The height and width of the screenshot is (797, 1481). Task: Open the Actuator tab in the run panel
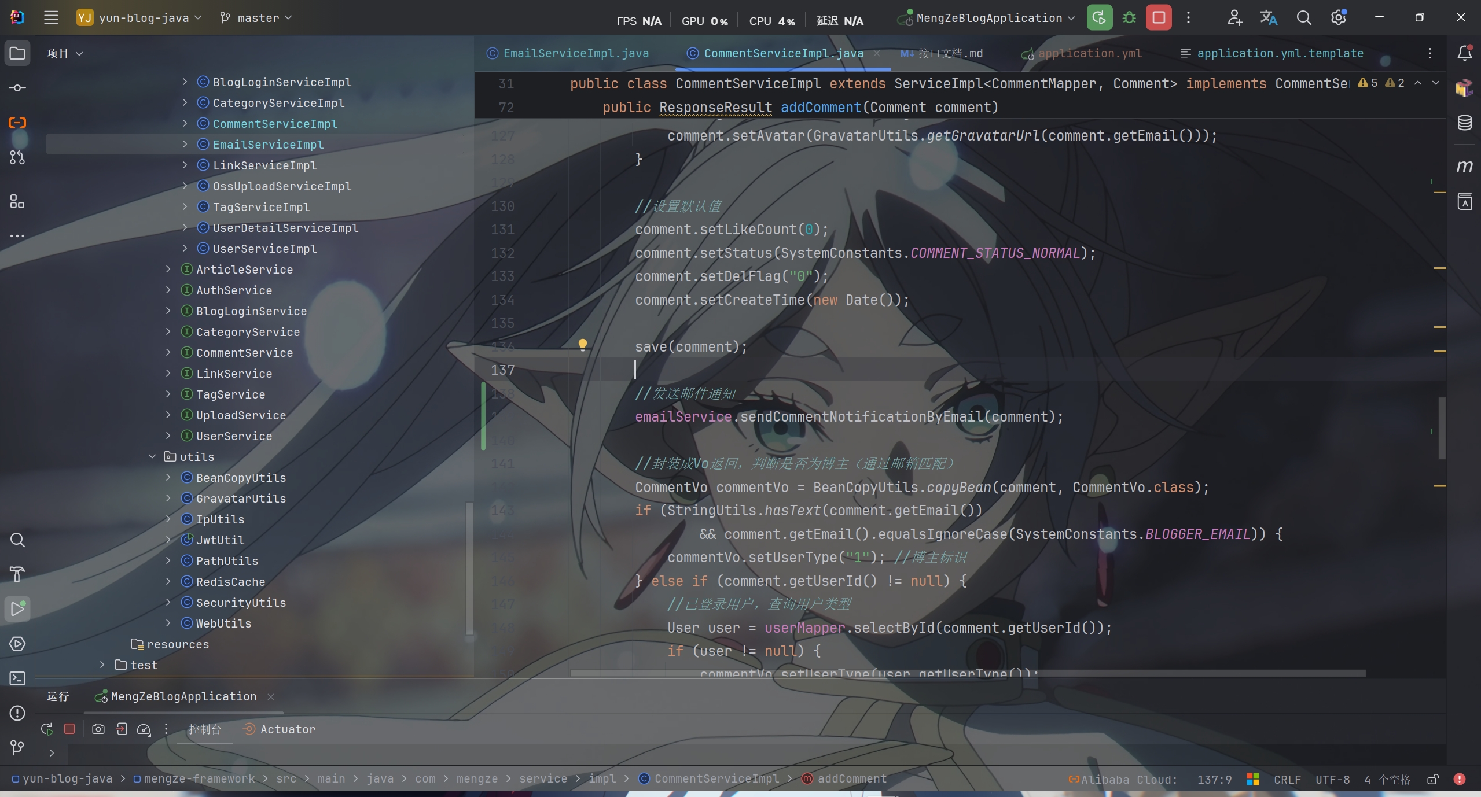280,729
